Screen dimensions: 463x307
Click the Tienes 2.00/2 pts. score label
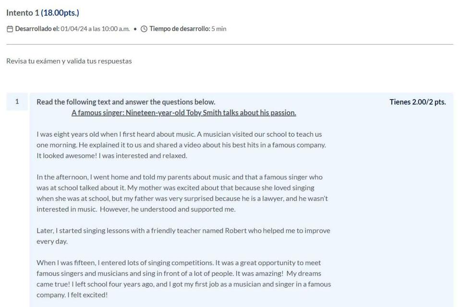click(417, 102)
